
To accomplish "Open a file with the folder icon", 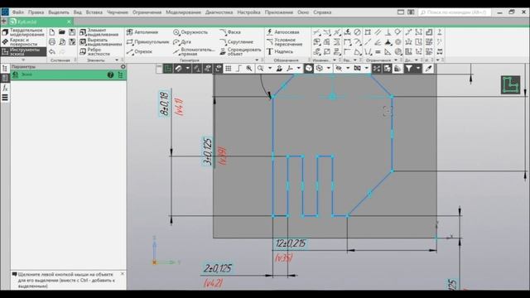I will tap(62, 32).
